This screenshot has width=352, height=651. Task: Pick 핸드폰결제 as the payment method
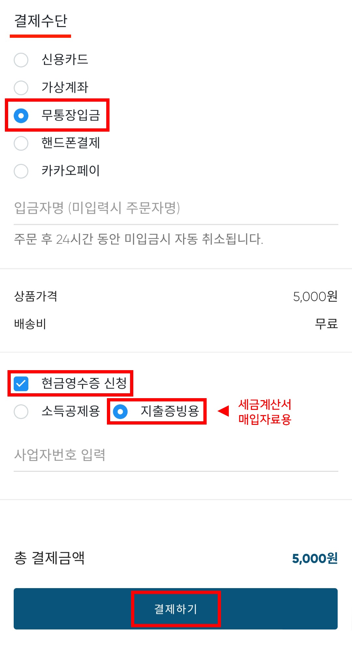21,143
